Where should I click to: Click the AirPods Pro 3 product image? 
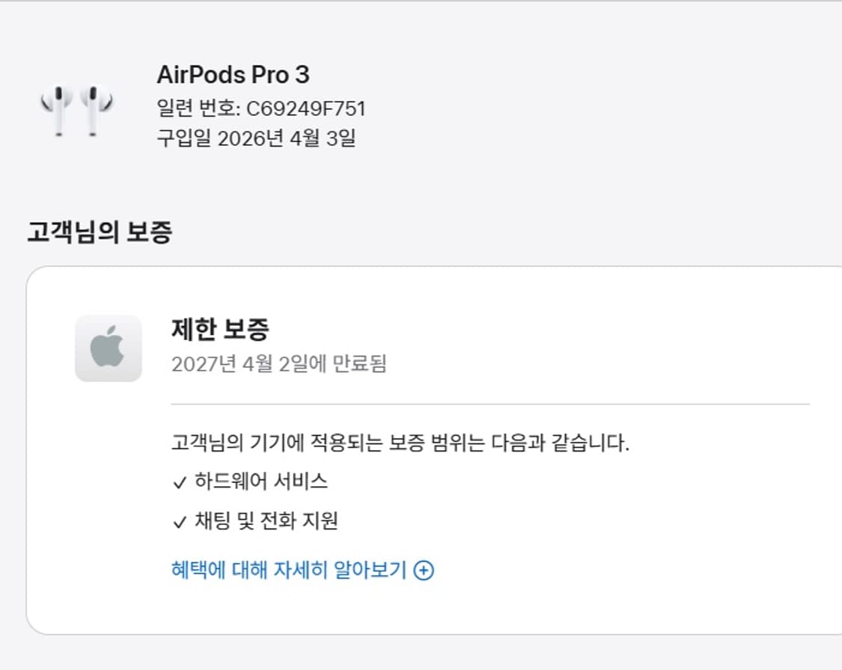coord(77,108)
